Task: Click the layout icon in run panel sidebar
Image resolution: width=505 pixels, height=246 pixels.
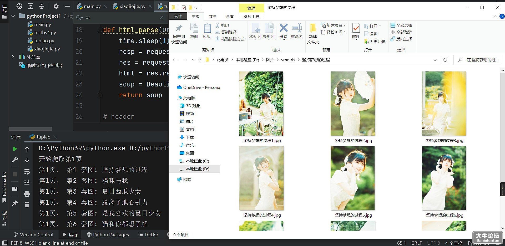Action: tap(15, 189)
